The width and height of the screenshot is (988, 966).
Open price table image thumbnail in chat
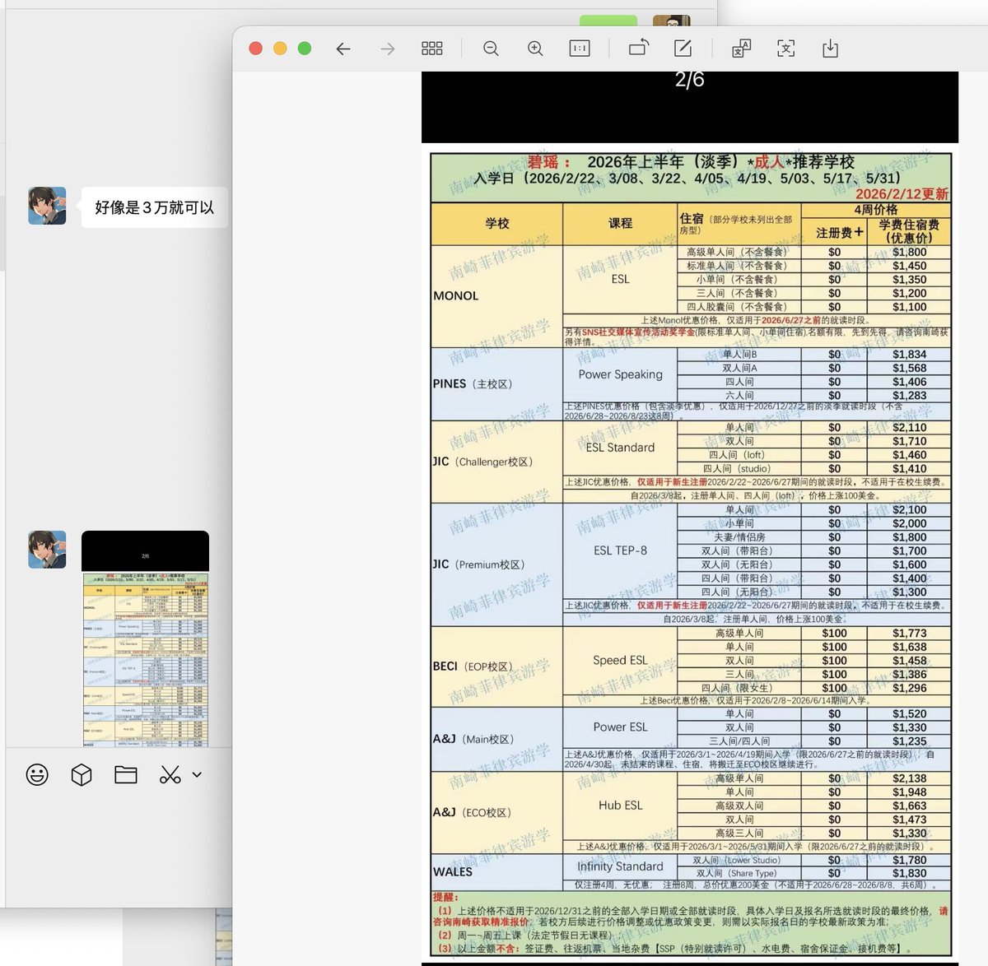(145, 639)
